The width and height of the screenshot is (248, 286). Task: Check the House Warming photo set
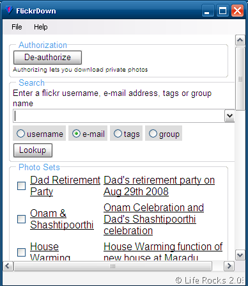[x=21, y=252]
